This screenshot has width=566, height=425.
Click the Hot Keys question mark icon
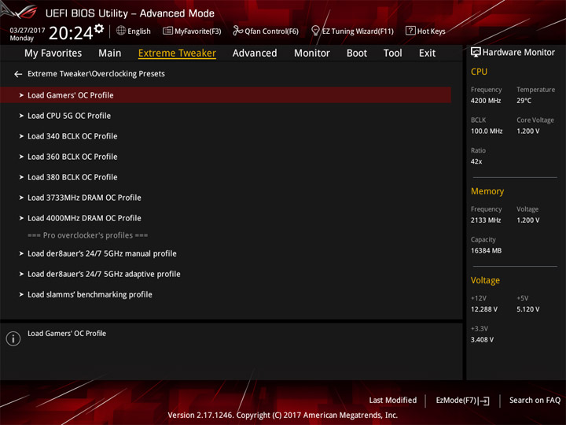[410, 31]
